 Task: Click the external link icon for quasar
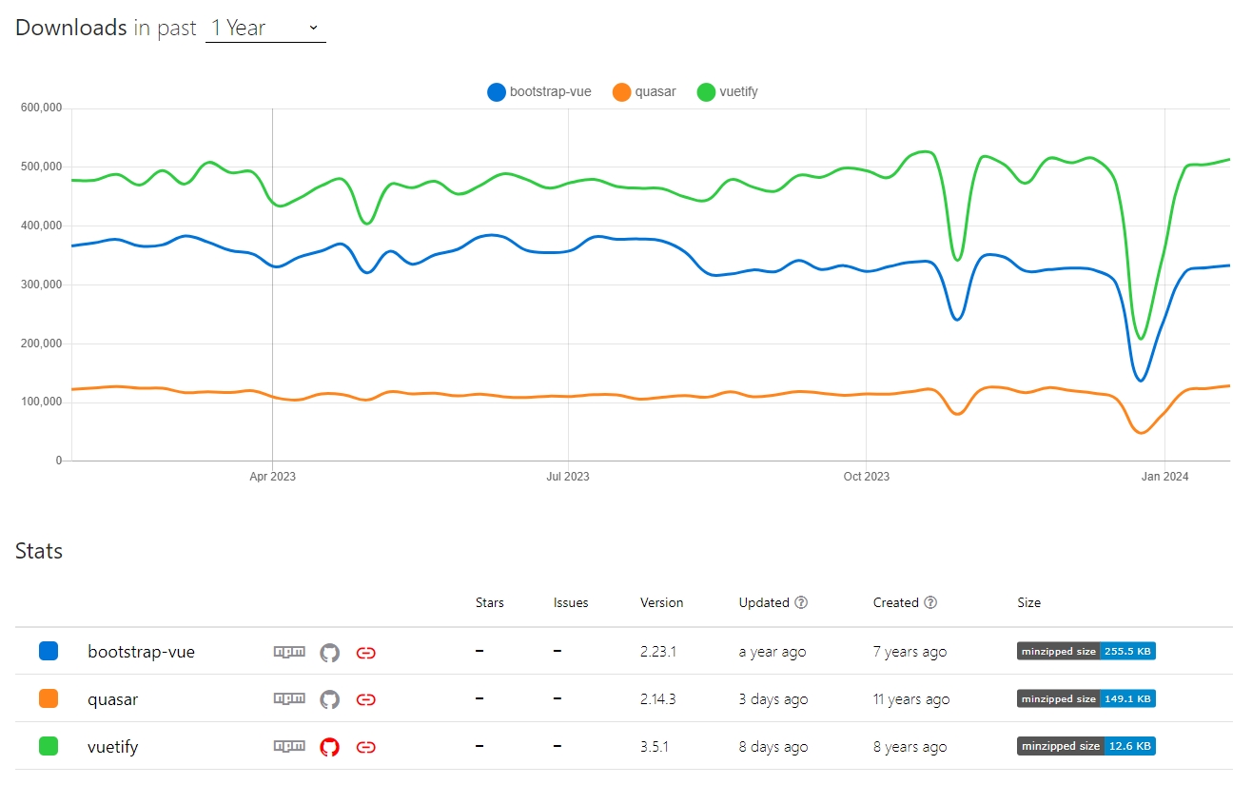click(366, 698)
